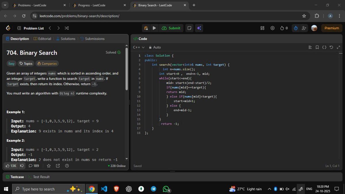Click description panel scrollbar
Screen dimensions: 345x194
pyautogui.click(x=127, y=69)
